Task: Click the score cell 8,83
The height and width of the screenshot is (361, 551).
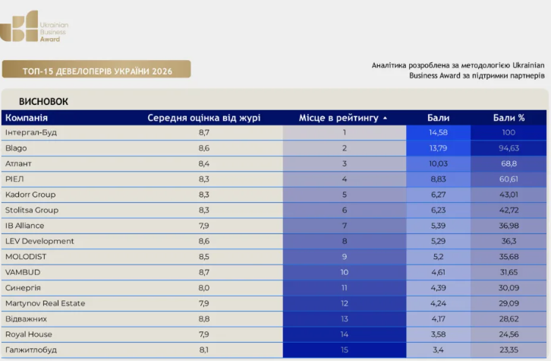Action: tap(438, 179)
